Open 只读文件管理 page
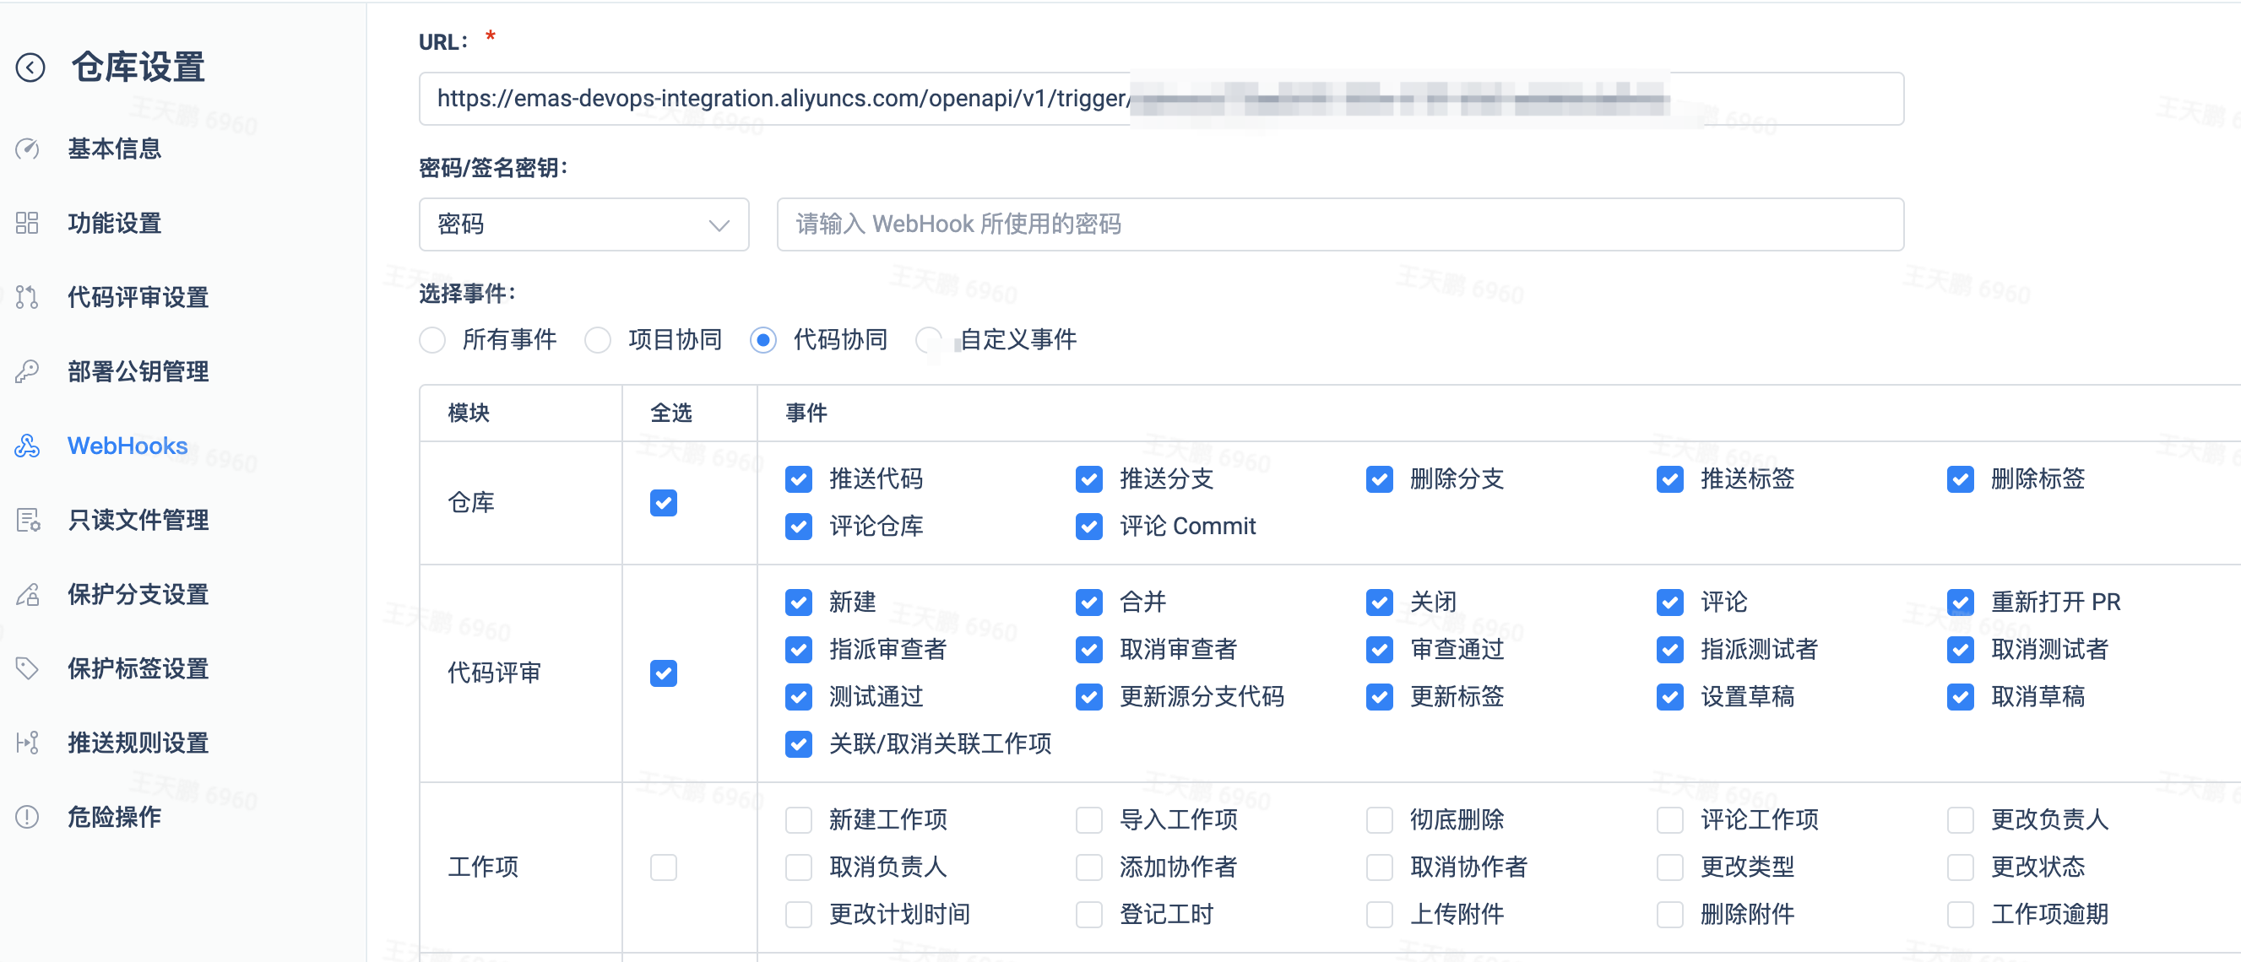 tap(138, 520)
